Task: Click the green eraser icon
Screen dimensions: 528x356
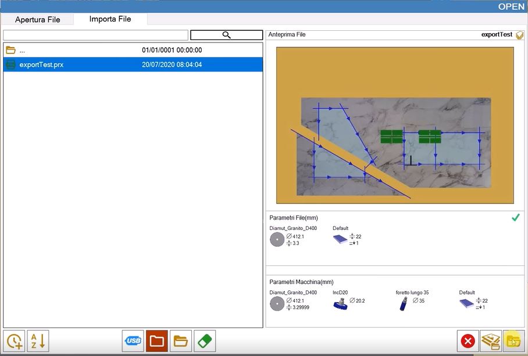Action: (x=205, y=341)
